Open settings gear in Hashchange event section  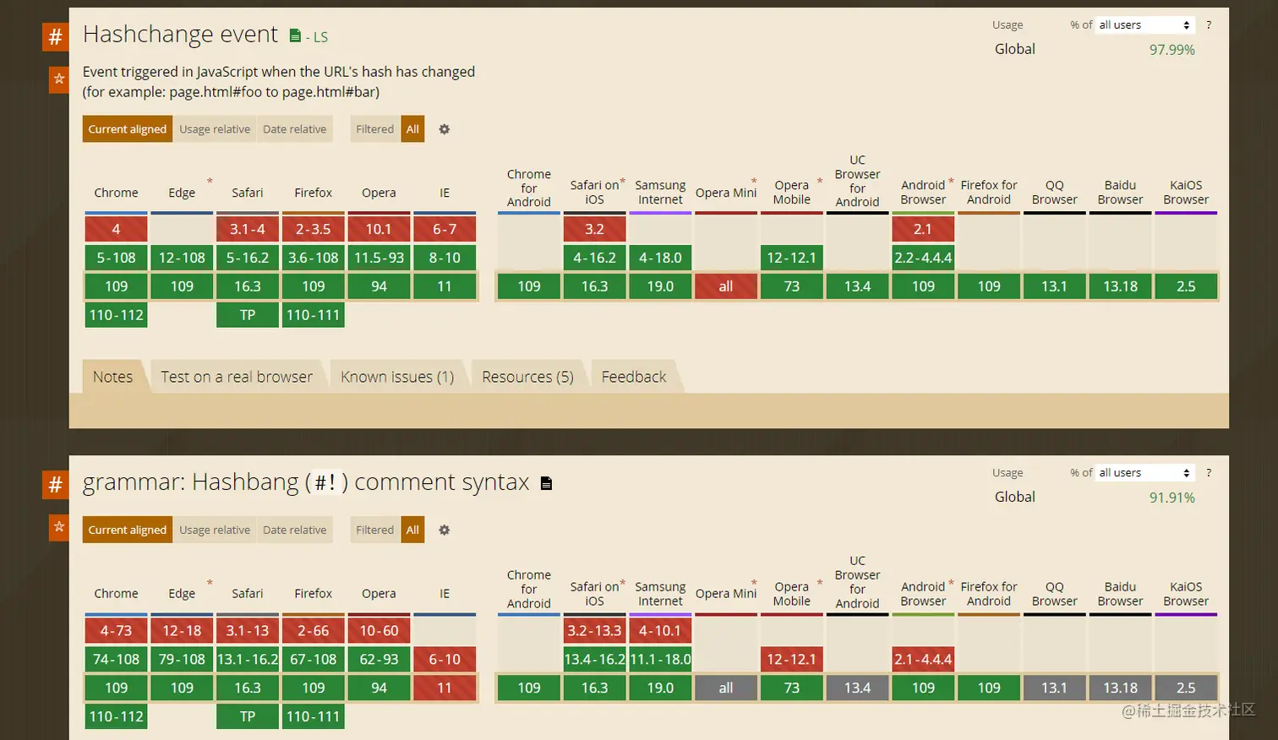point(444,129)
